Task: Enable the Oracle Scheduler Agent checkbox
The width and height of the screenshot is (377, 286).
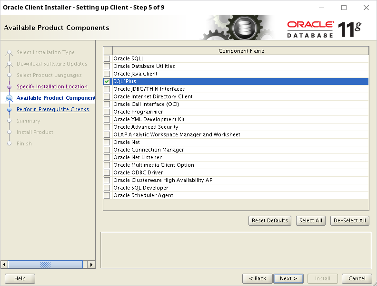Action: click(x=107, y=195)
